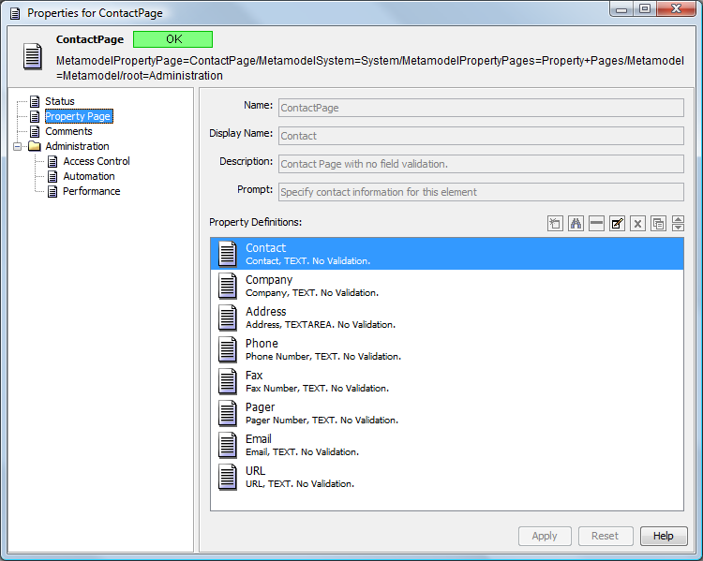Click the Address property document icon
The image size is (703, 561).
click(228, 317)
